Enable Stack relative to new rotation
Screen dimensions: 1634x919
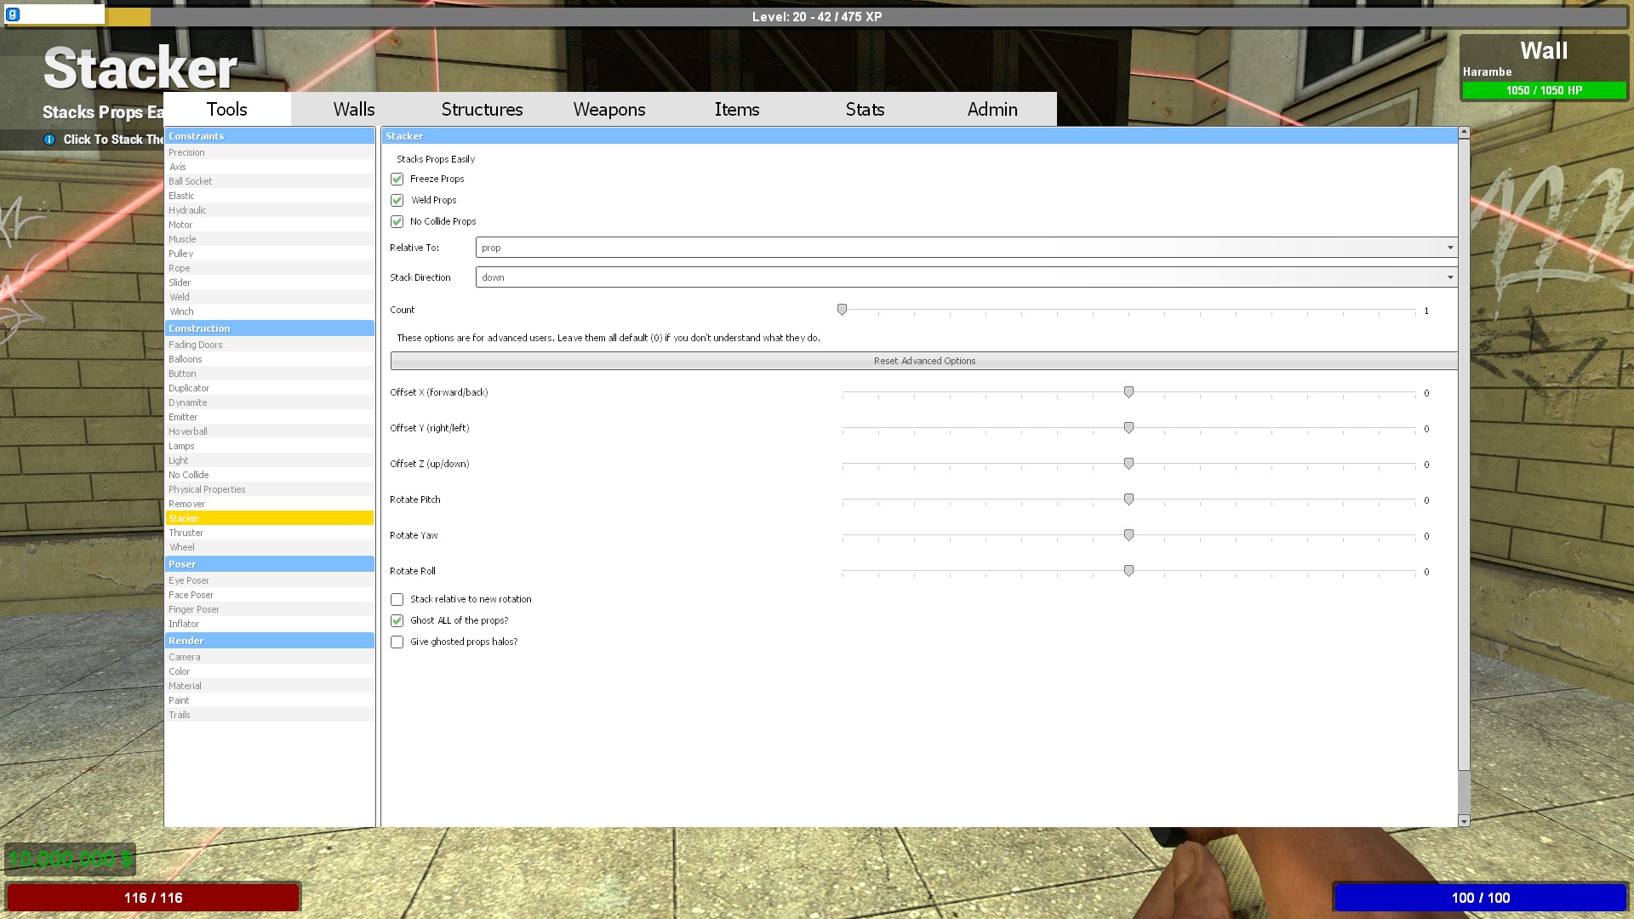click(397, 600)
